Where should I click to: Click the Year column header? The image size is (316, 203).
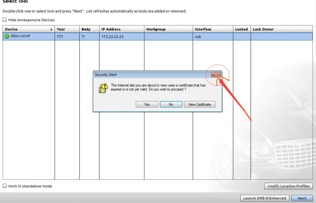point(67,29)
